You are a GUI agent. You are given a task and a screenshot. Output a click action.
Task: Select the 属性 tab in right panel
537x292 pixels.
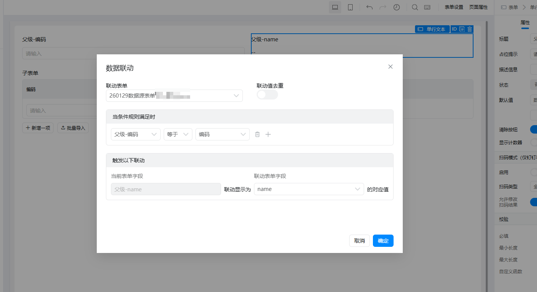(525, 23)
